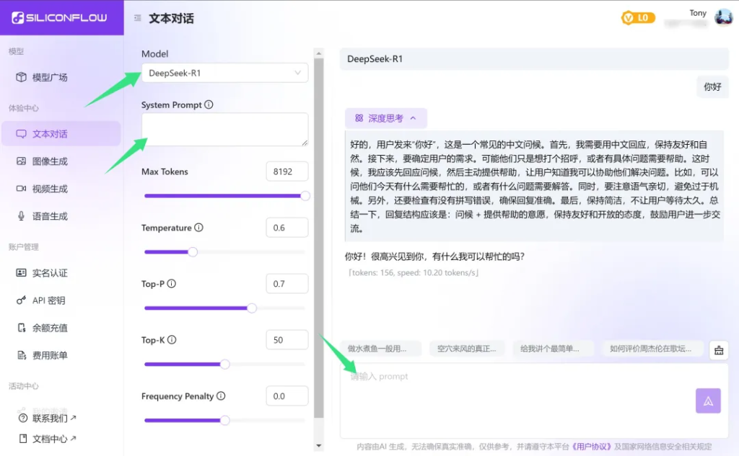The image size is (739, 456).
Task: Click the Top-K slider handle
Action: [225, 365]
